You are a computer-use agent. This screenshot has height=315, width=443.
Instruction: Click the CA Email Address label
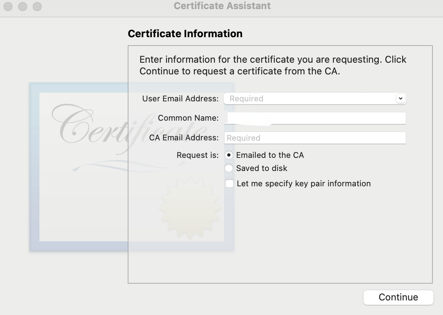coord(184,138)
